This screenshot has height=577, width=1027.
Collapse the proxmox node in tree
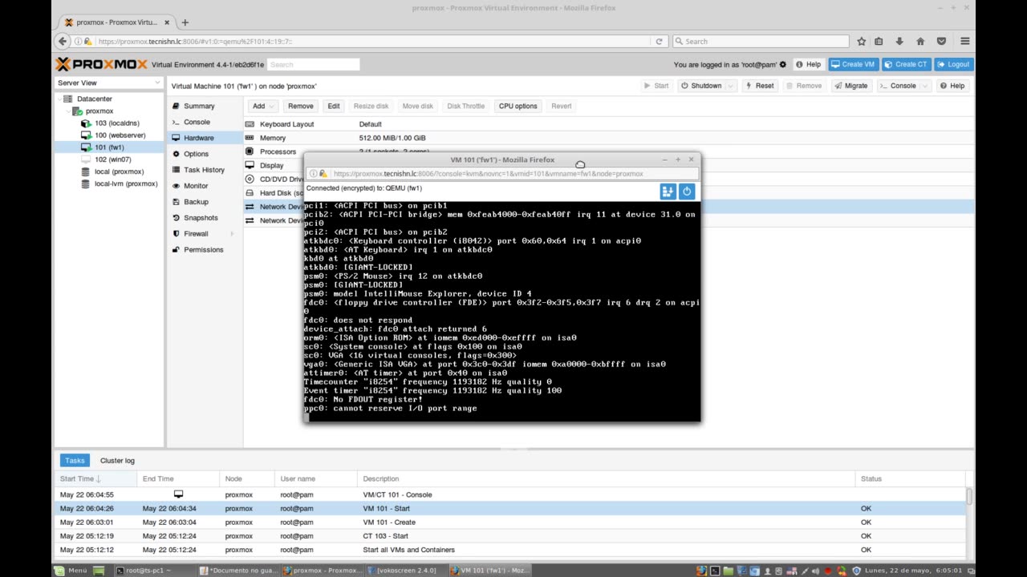point(69,111)
